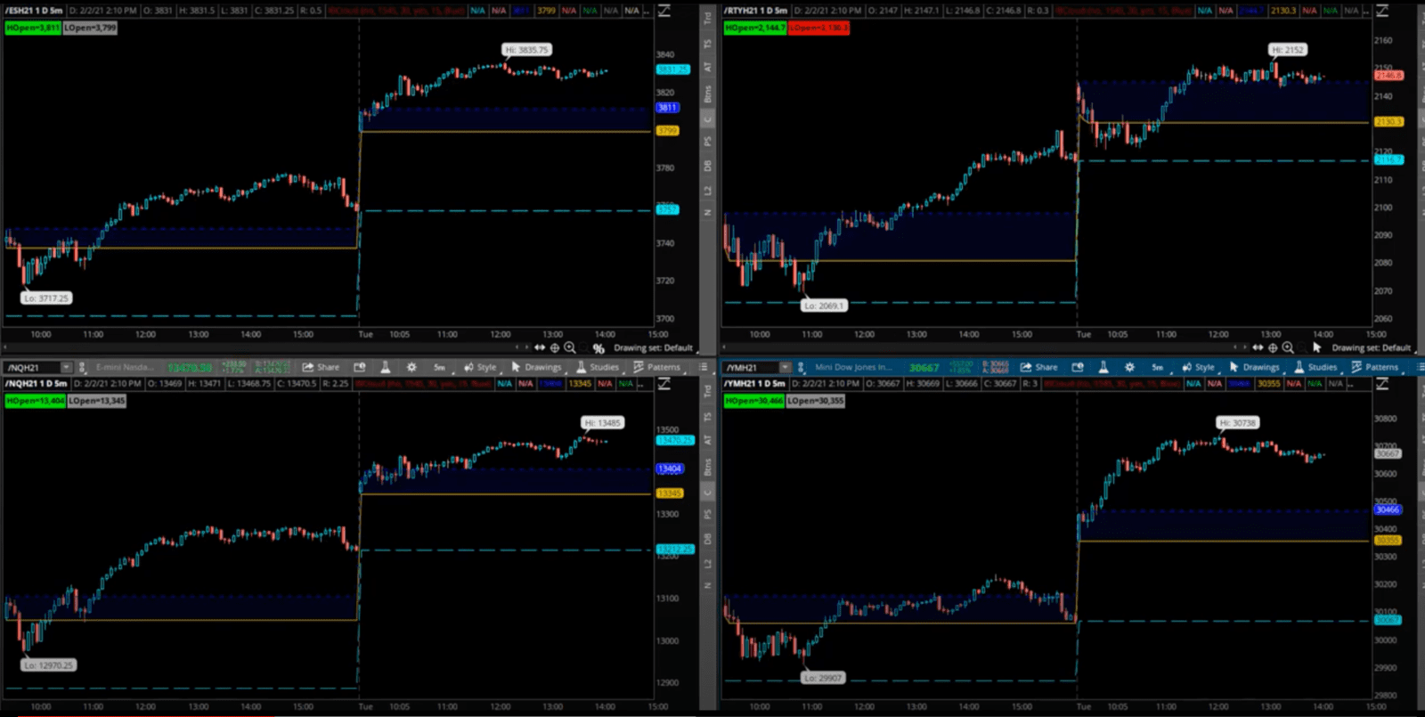1425x717 pixels.
Task: Click the 13345 yellow price tag on /NQH21 axis
Action: 670,493
